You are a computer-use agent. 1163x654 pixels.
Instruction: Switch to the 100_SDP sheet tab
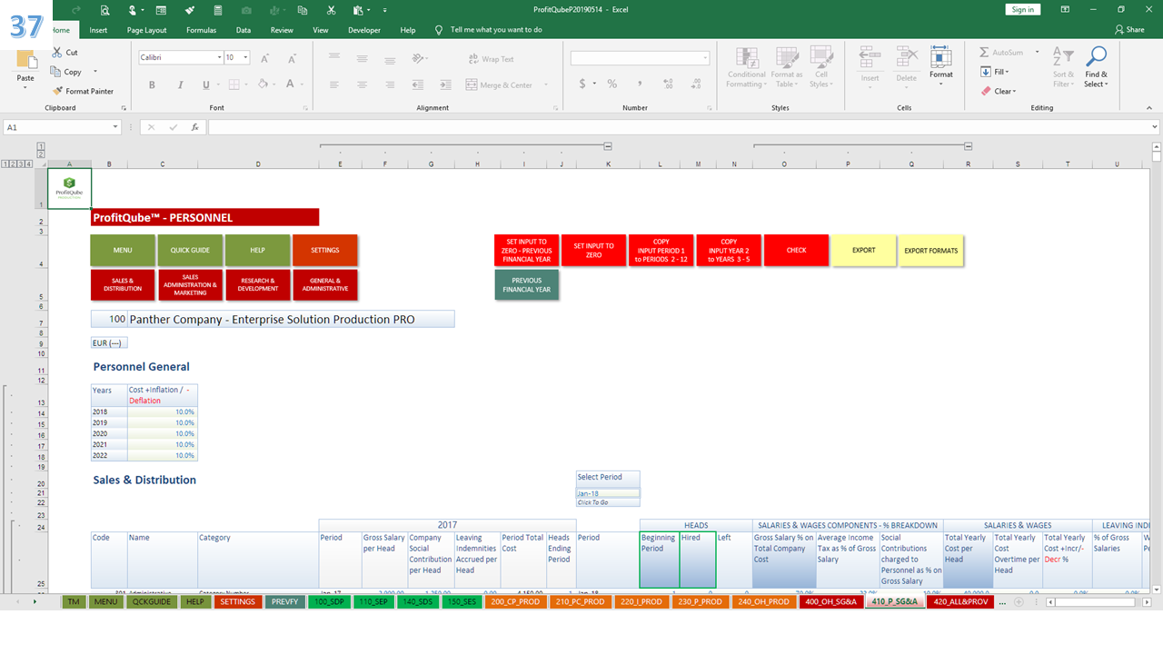click(x=329, y=601)
